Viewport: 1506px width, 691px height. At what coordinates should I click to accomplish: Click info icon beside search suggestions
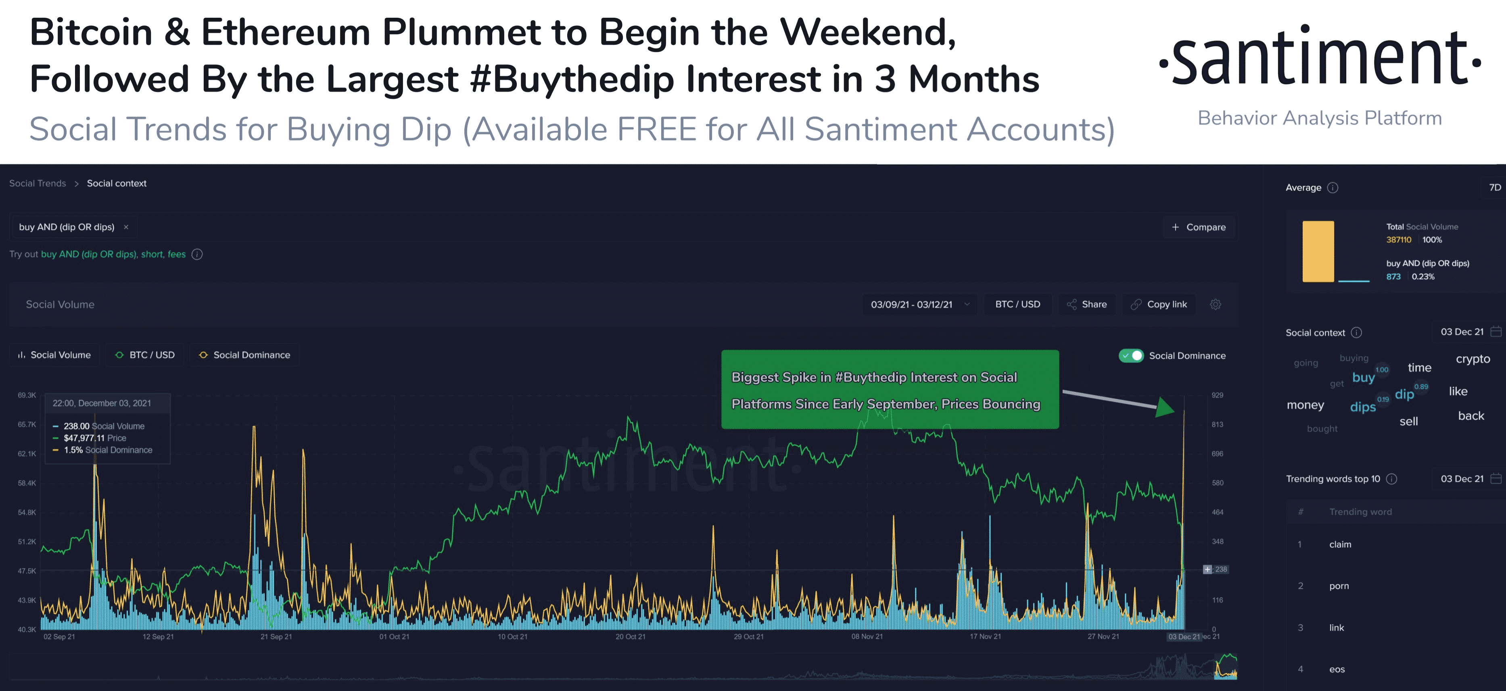pos(198,254)
